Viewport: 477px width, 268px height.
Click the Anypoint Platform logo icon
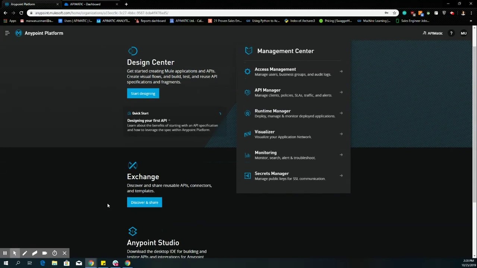coord(18,33)
